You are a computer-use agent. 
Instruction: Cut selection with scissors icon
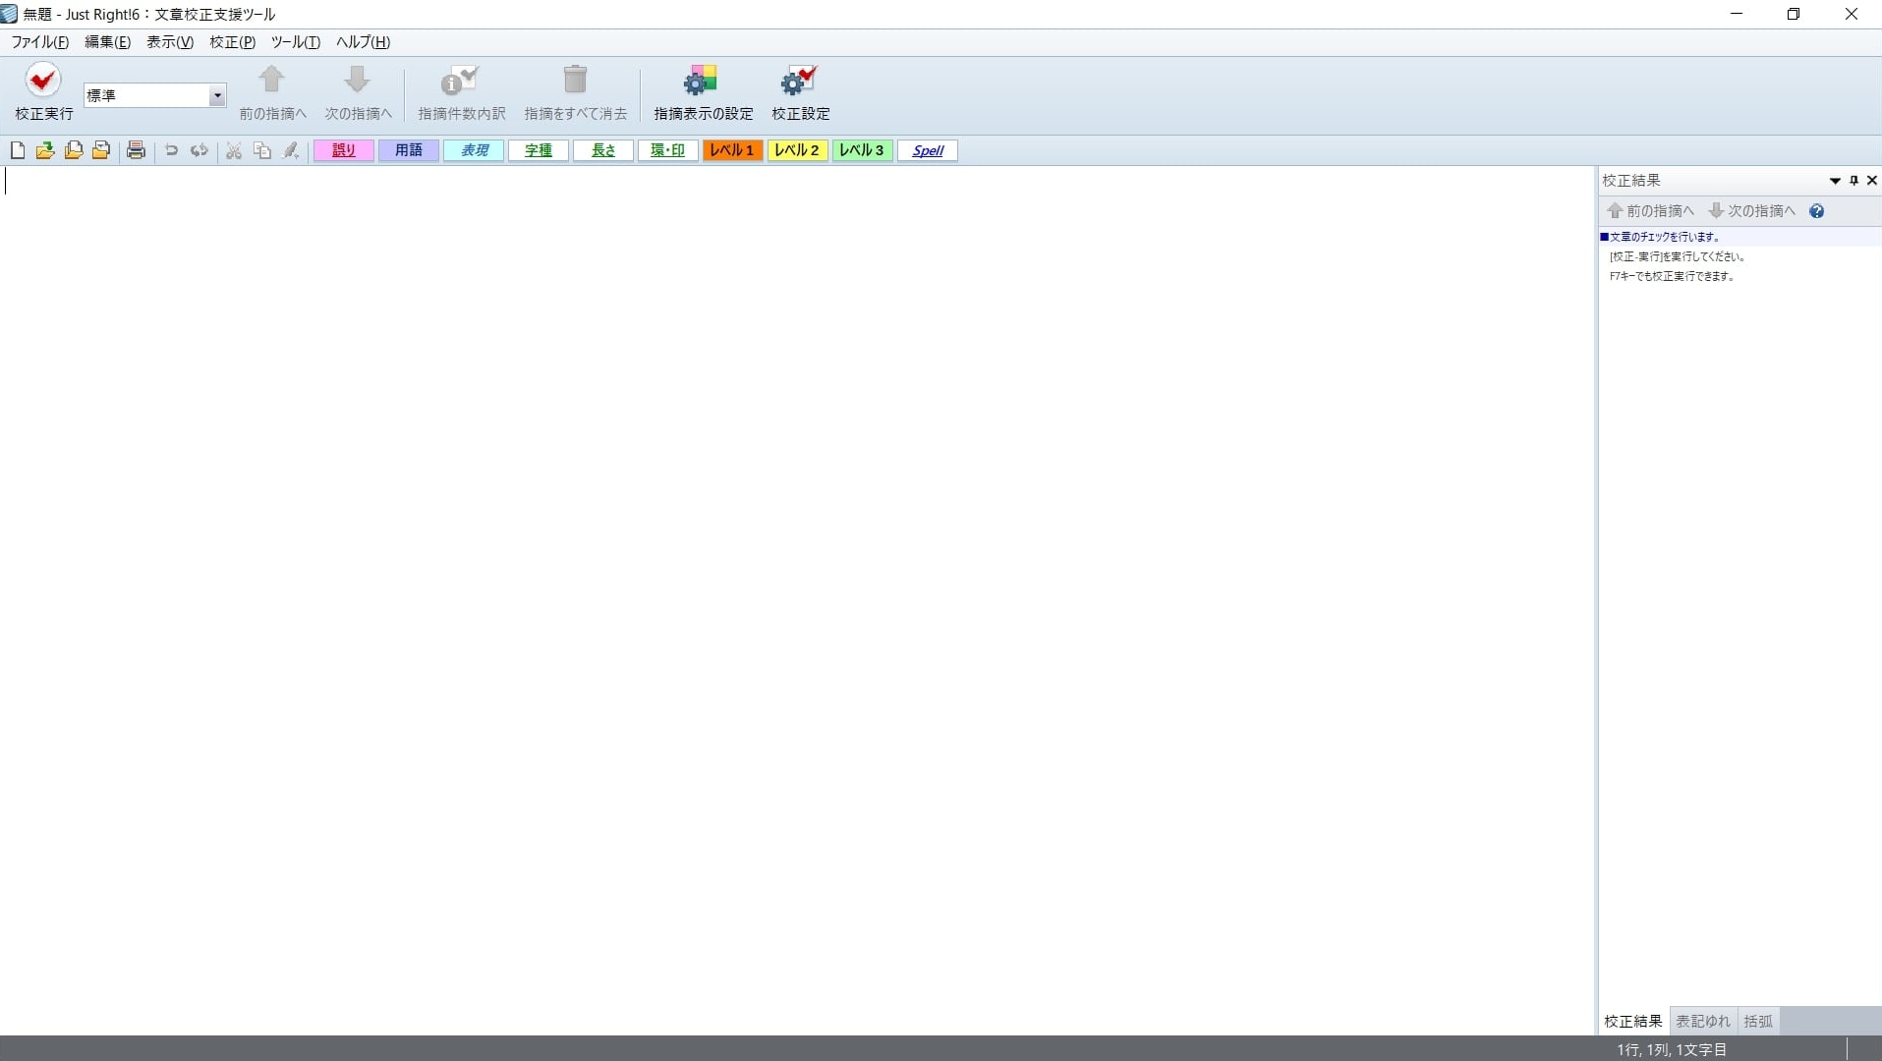pyautogui.click(x=234, y=150)
